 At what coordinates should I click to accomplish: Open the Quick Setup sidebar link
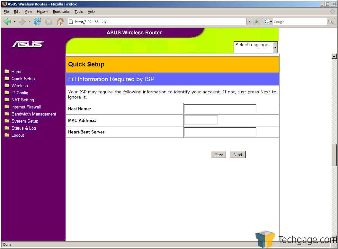click(x=23, y=79)
